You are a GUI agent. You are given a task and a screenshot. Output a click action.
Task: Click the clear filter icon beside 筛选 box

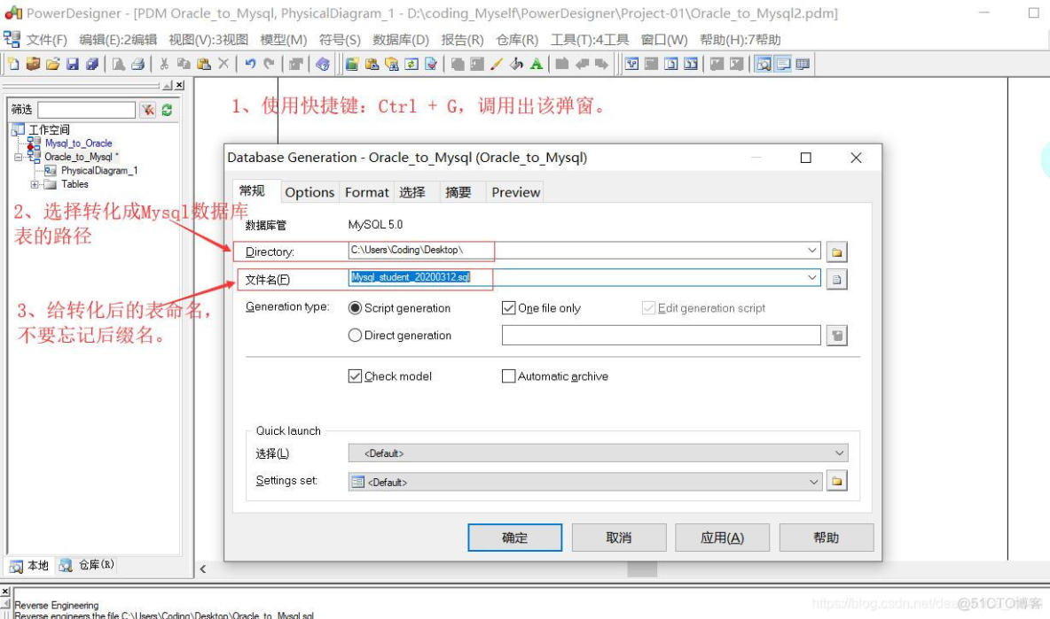pos(147,110)
